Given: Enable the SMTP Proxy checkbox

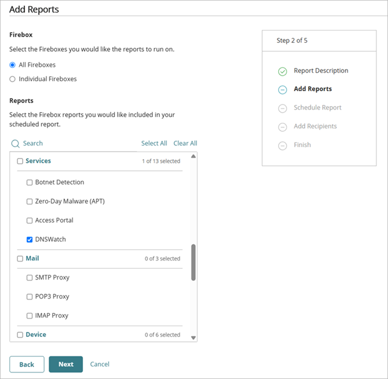Looking at the screenshot, I should (x=29, y=278).
